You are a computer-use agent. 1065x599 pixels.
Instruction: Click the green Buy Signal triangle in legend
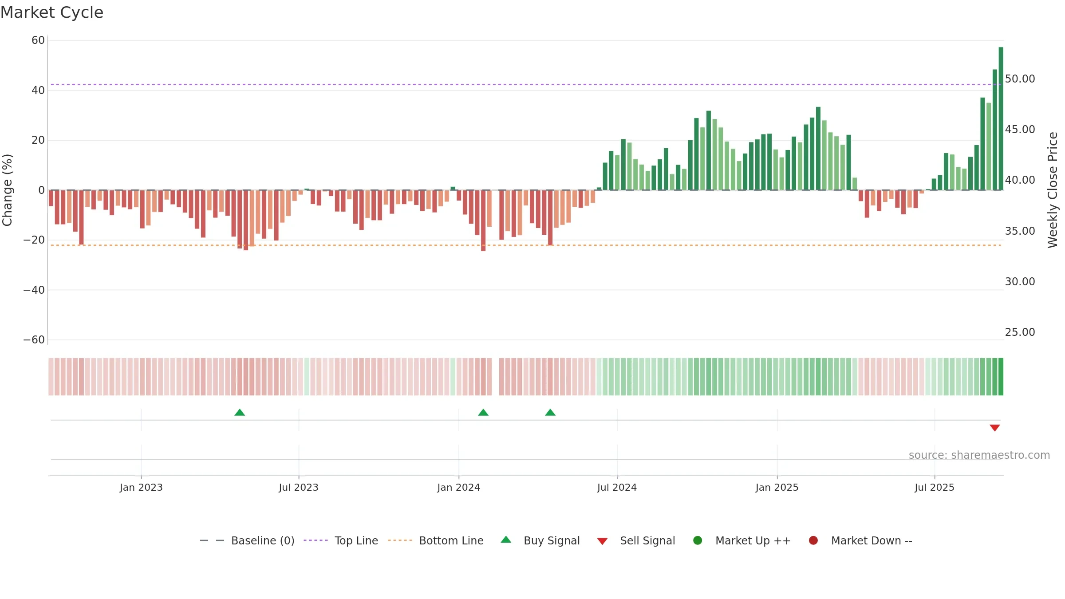506,540
